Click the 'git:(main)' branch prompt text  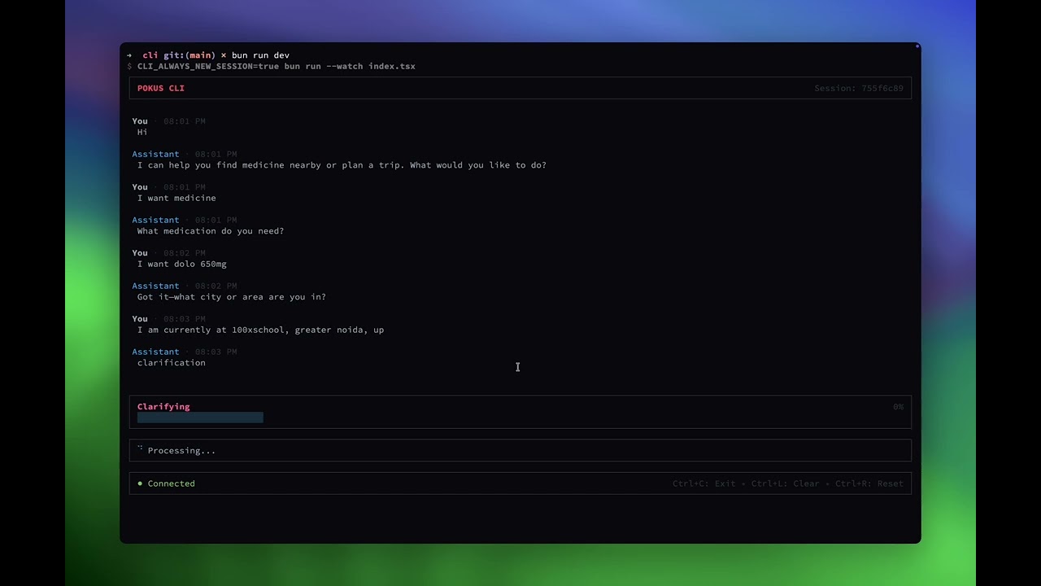click(x=189, y=55)
